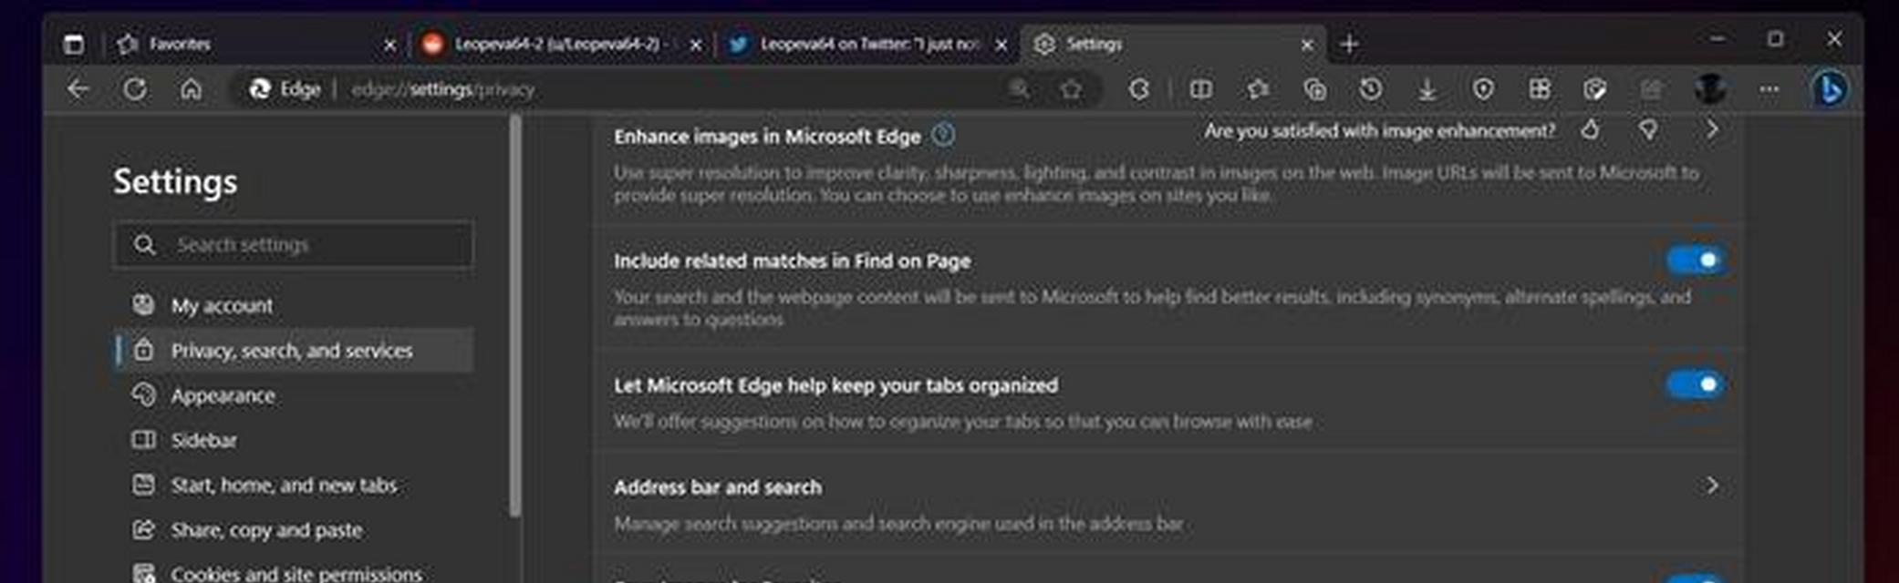Screen dimensions: 1899x583
Task: Click info icon beside Enhance images
Action: tap(943, 136)
